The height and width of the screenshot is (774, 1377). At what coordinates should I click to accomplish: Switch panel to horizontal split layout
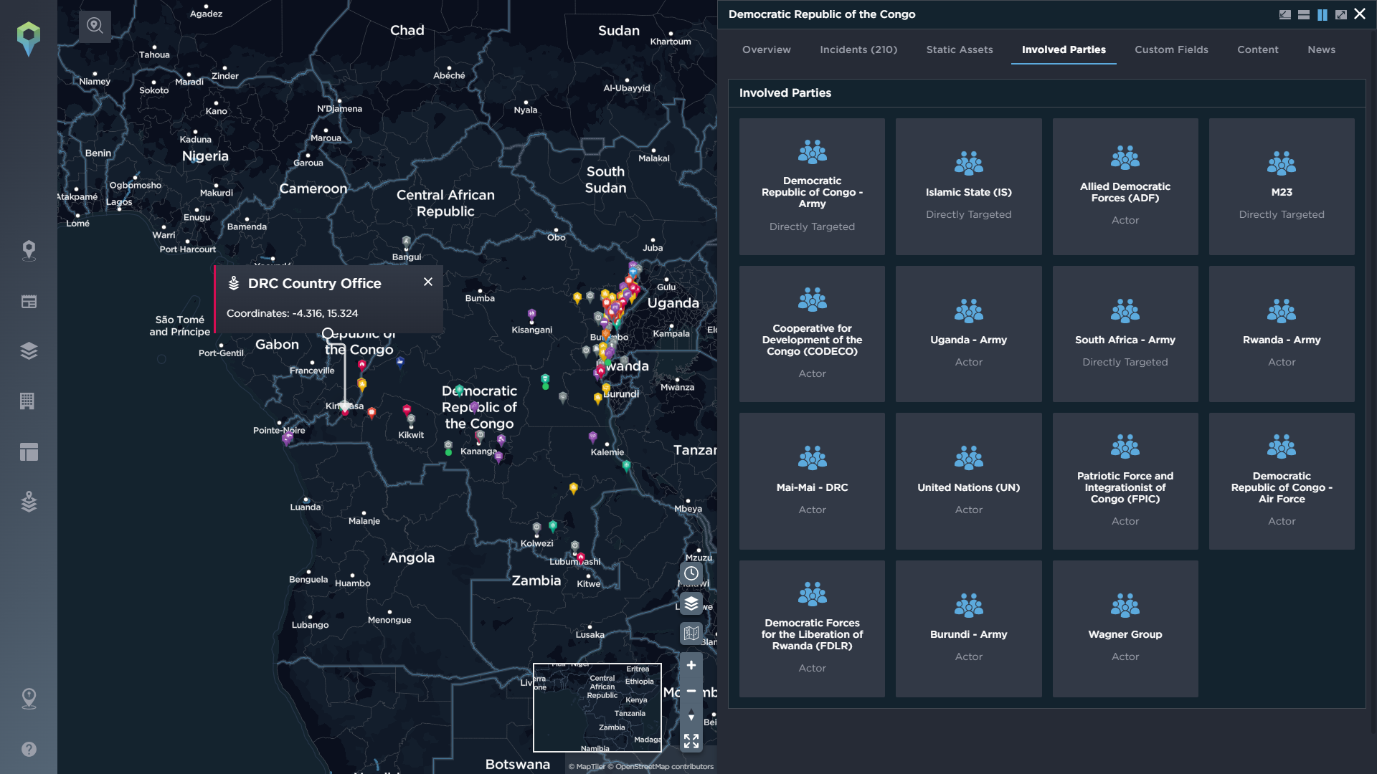[1304, 14]
